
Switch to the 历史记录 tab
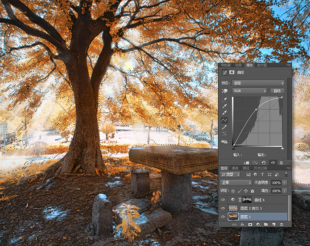pyautogui.click(x=261, y=168)
